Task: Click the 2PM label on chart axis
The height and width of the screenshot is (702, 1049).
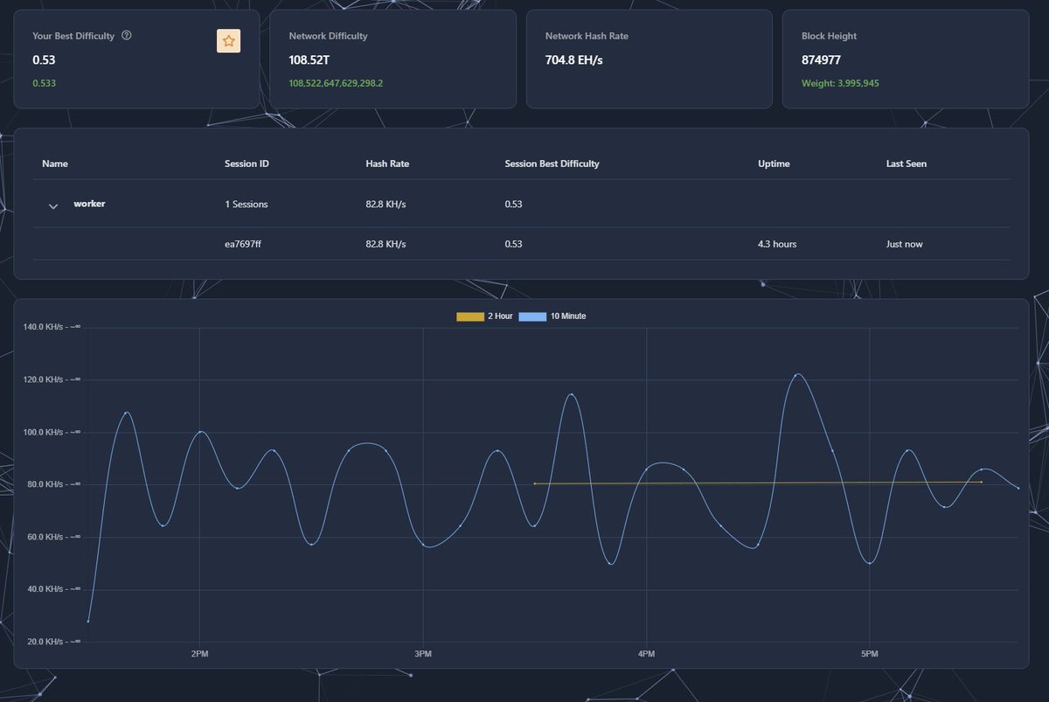Action: [200, 654]
